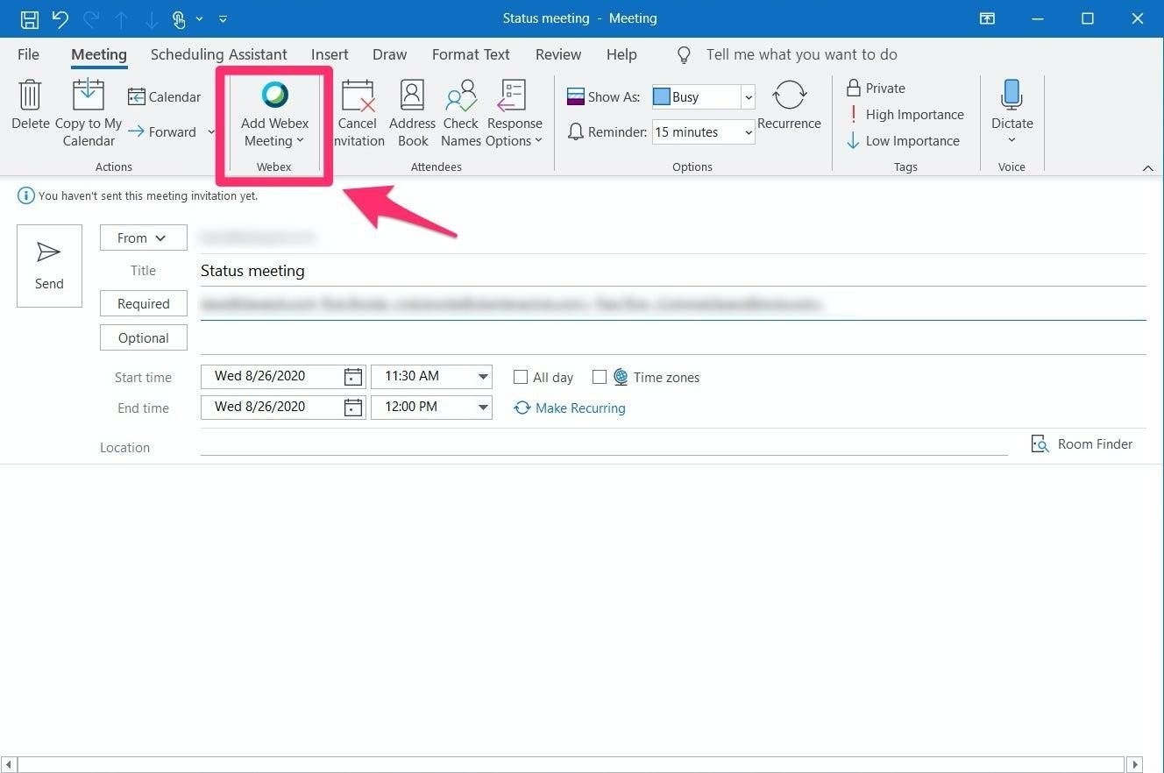The height and width of the screenshot is (773, 1164).
Task: Copy meeting to My Calendar
Action: (x=89, y=113)
